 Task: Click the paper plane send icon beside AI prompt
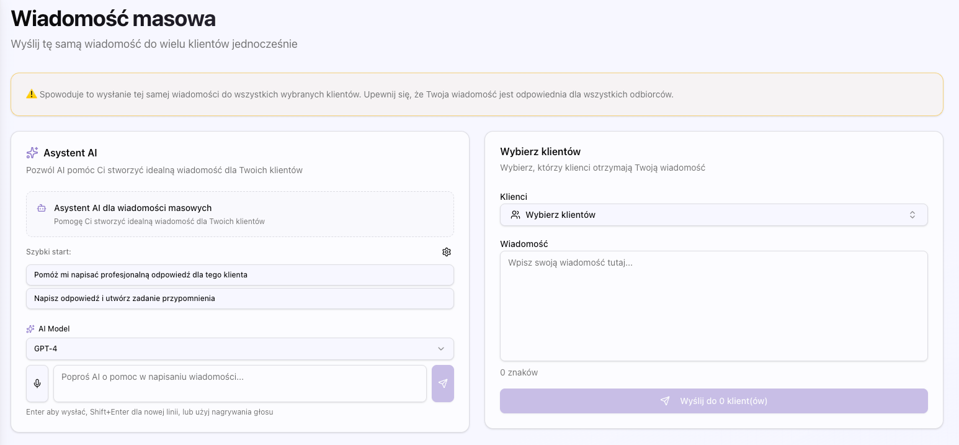pyautogui.click(x=442, y=384)
